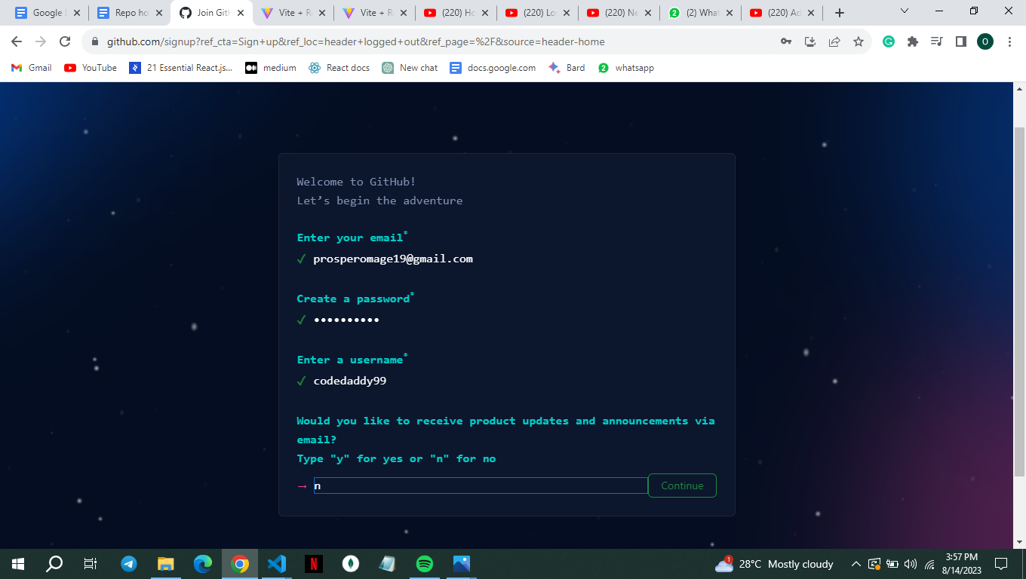
Task: Click the page vertical scrollbar
Action: pyautogui.click(x=1019, y=302)
